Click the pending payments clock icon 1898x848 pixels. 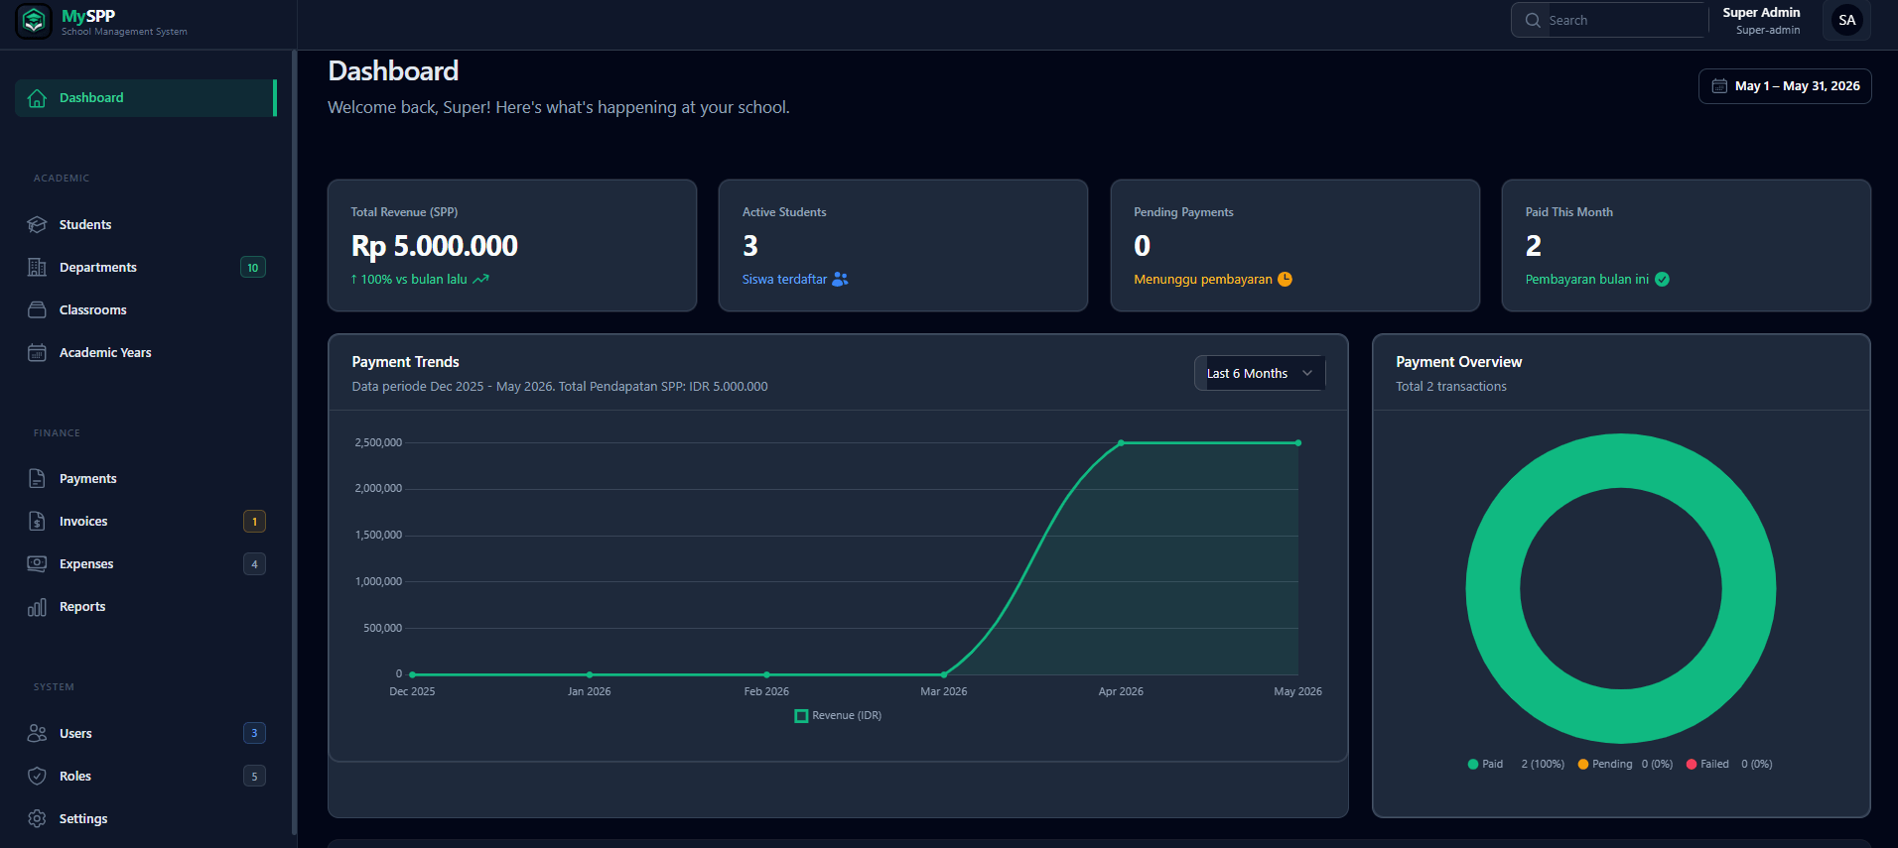[x=1285, y=280]
